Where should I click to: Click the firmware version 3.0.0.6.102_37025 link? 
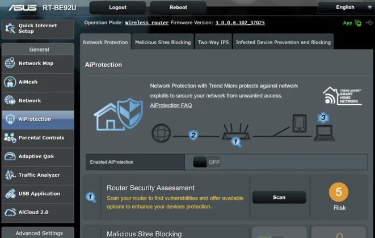coord(240,23)
